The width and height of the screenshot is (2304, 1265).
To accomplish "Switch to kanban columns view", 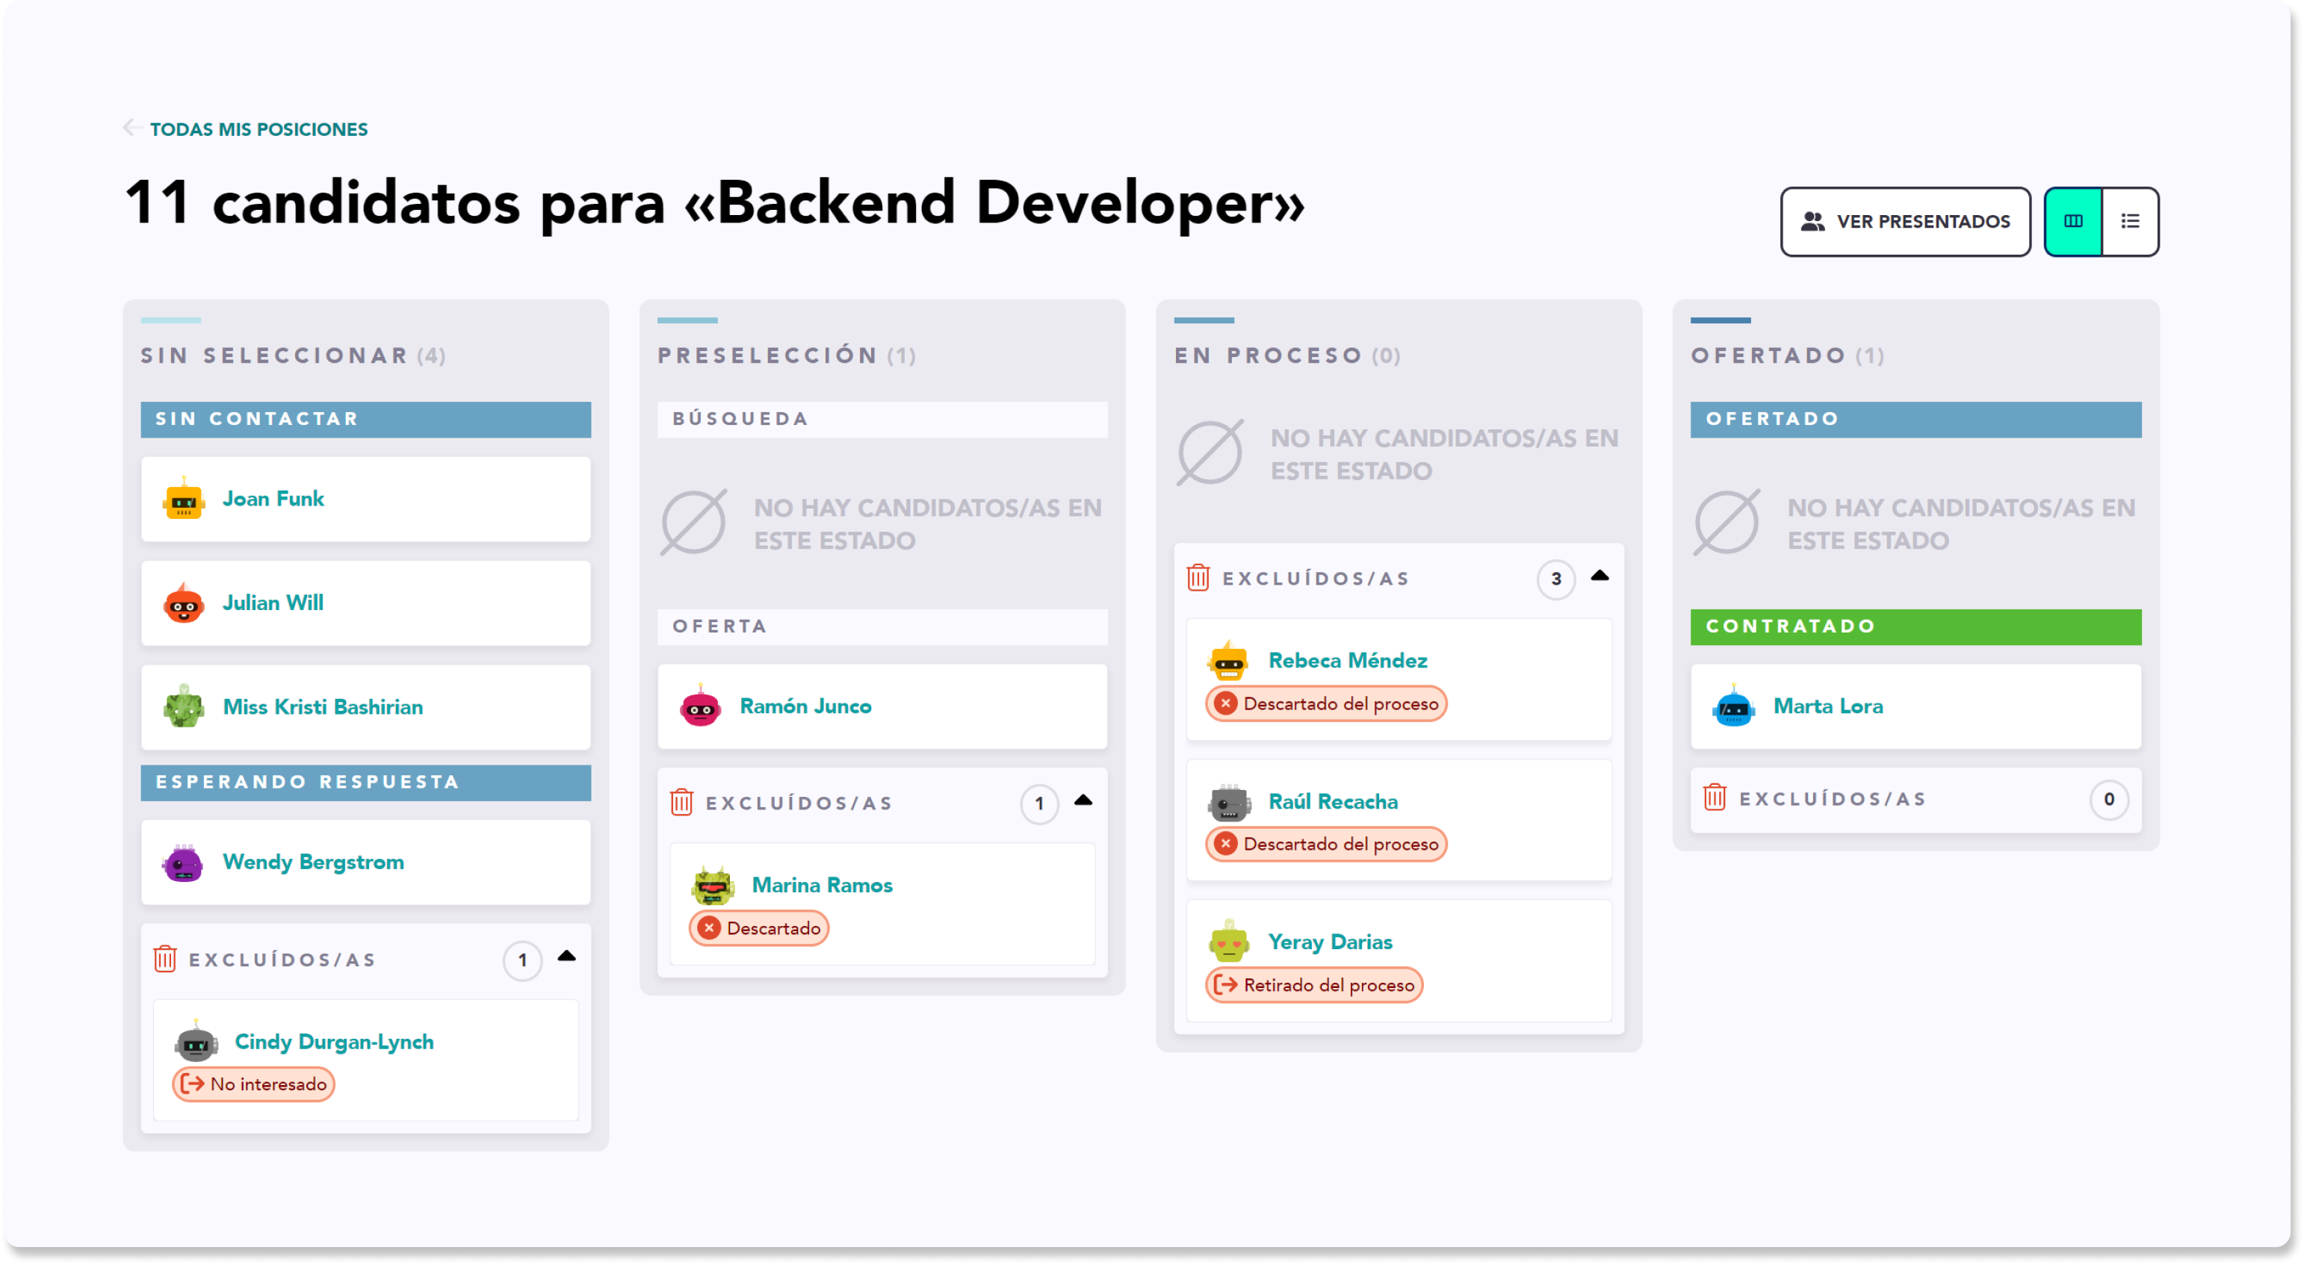I will [x=2073, y=222].
